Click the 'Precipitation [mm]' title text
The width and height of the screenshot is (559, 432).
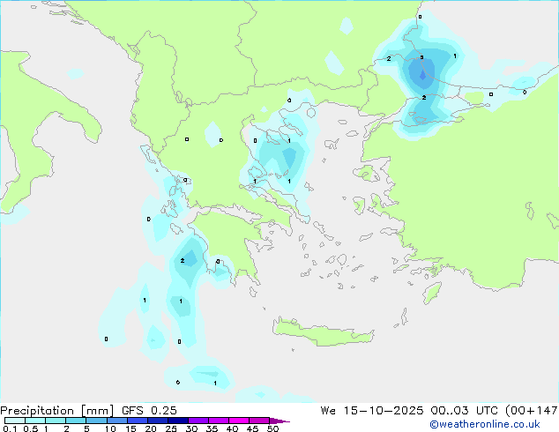click(x=57, y=411)
